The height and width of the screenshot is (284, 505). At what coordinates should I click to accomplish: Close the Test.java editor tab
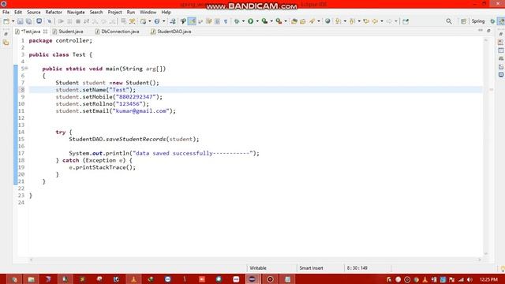pos(45,32)
